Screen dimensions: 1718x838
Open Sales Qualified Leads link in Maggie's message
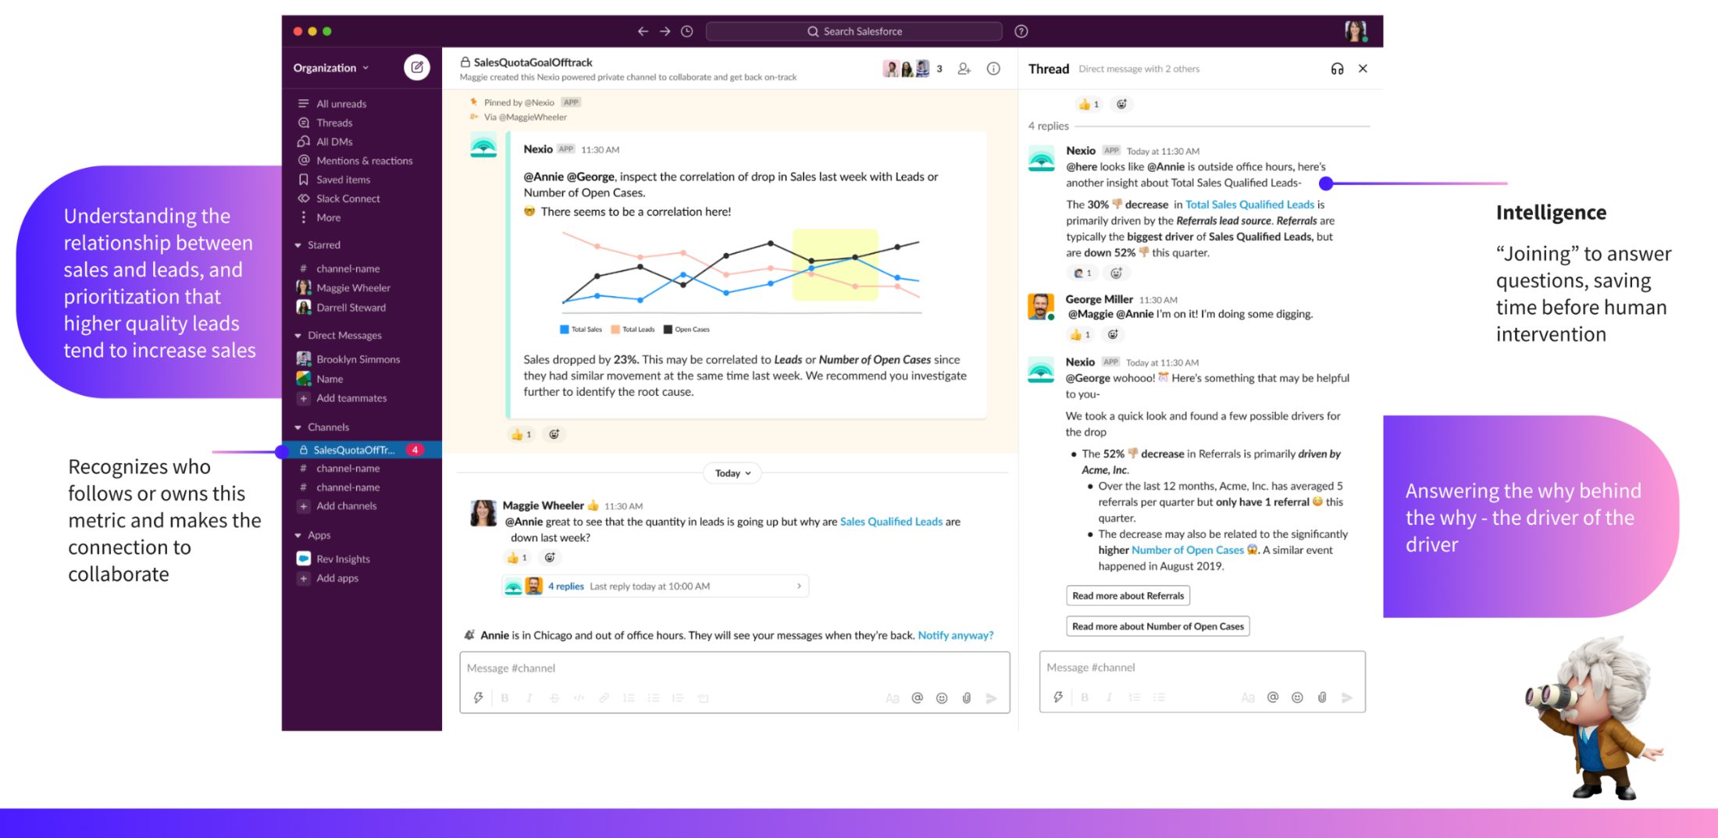[891, 522]
